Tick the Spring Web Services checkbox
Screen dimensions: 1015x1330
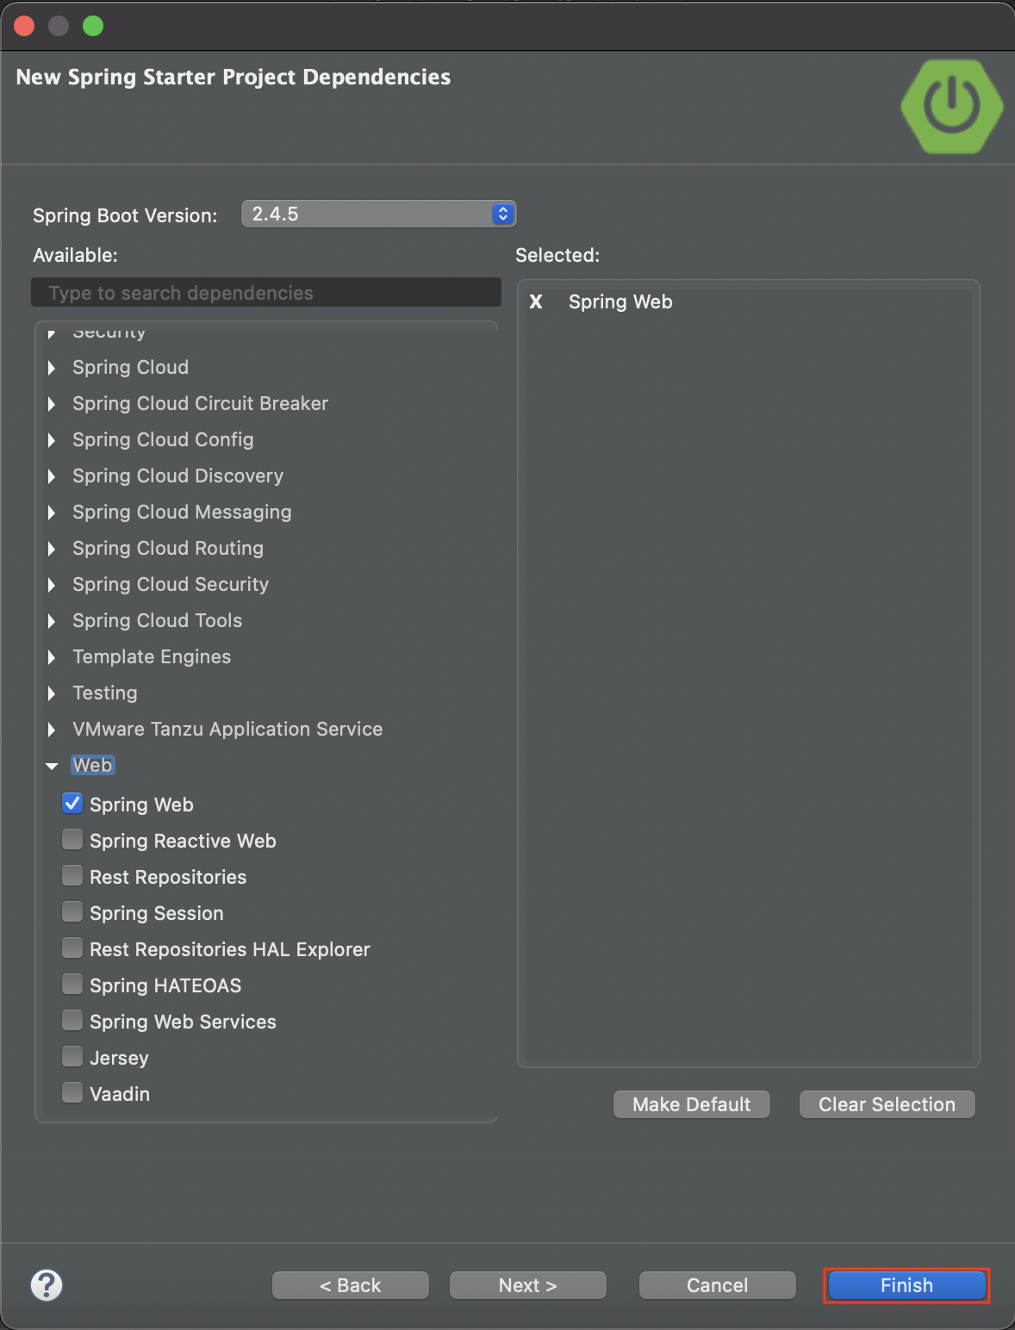coord(72,1021)
